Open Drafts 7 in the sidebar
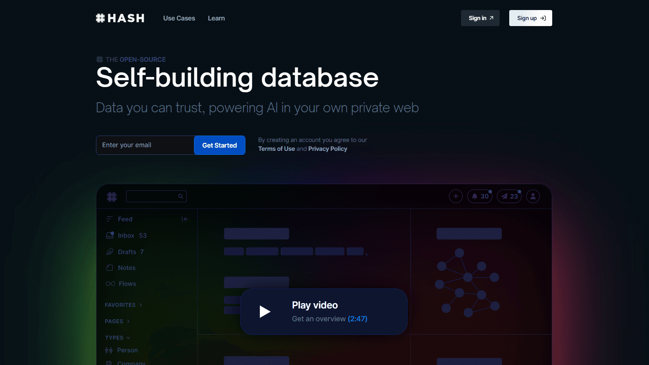Image resolution: width=649 pixels, height=365 pixels. point(131,252)
